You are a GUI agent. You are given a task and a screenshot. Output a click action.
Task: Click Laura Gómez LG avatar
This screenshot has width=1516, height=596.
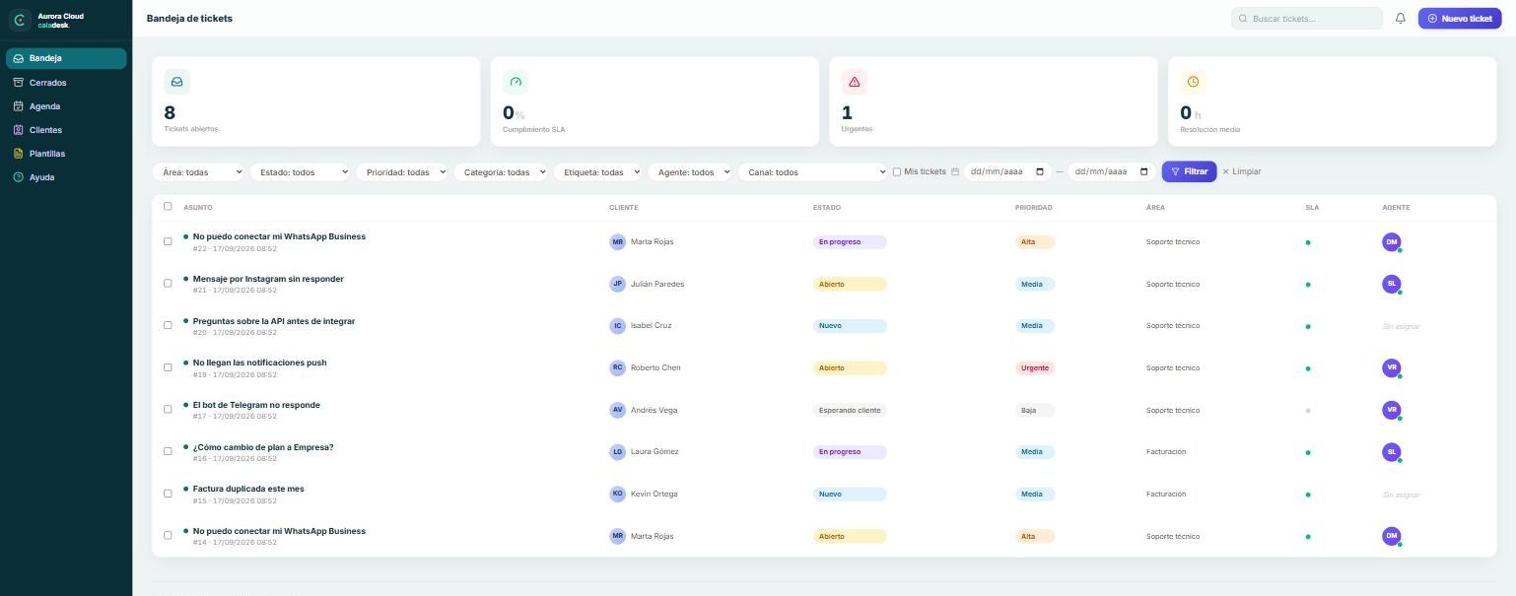tap(617, 452)
